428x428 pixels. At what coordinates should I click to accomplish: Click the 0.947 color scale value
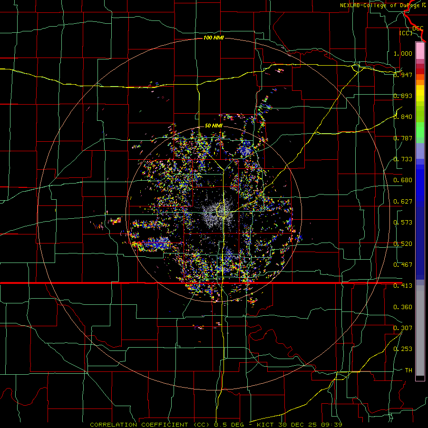point(403,75)
